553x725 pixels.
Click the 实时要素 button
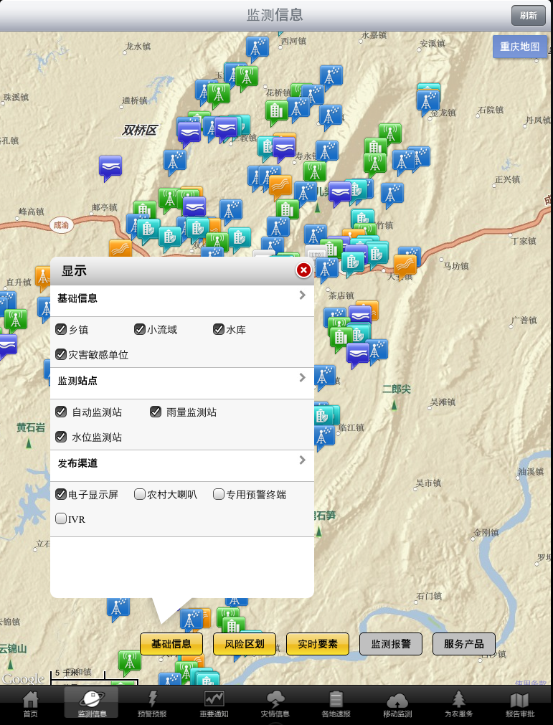point(318,644)
